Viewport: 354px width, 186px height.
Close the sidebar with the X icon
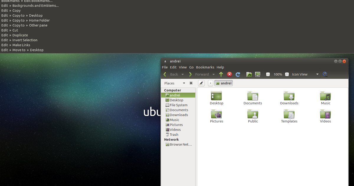191,83
